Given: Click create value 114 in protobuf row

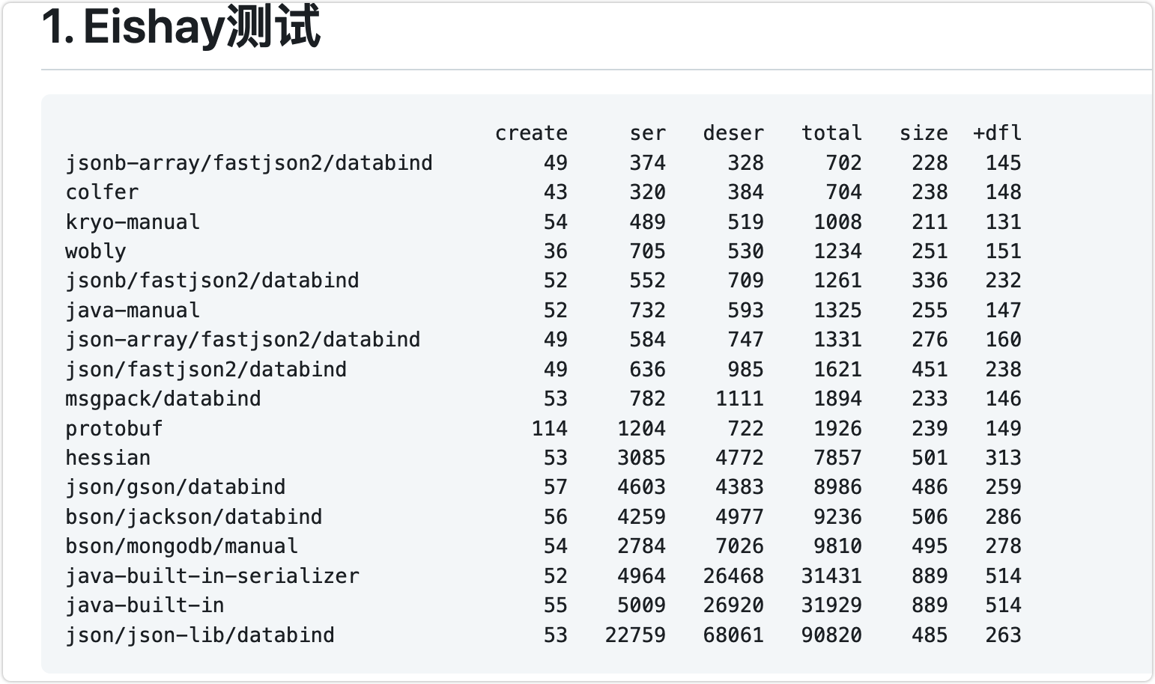Looking at the screenshot, I should (x=549, y=429).
